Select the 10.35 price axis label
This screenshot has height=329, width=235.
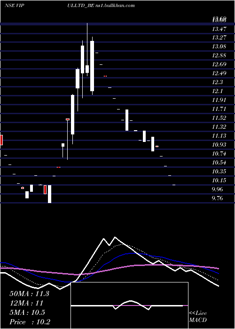(x=219, y=172)
